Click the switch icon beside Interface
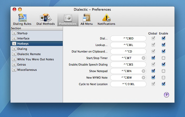The height and width of the screenshot is (117, 185). point(14,38)
